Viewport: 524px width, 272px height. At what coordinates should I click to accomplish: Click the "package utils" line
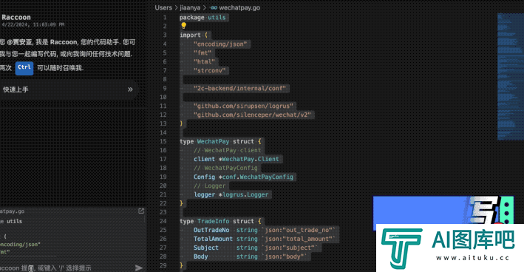tap(203, 18)
